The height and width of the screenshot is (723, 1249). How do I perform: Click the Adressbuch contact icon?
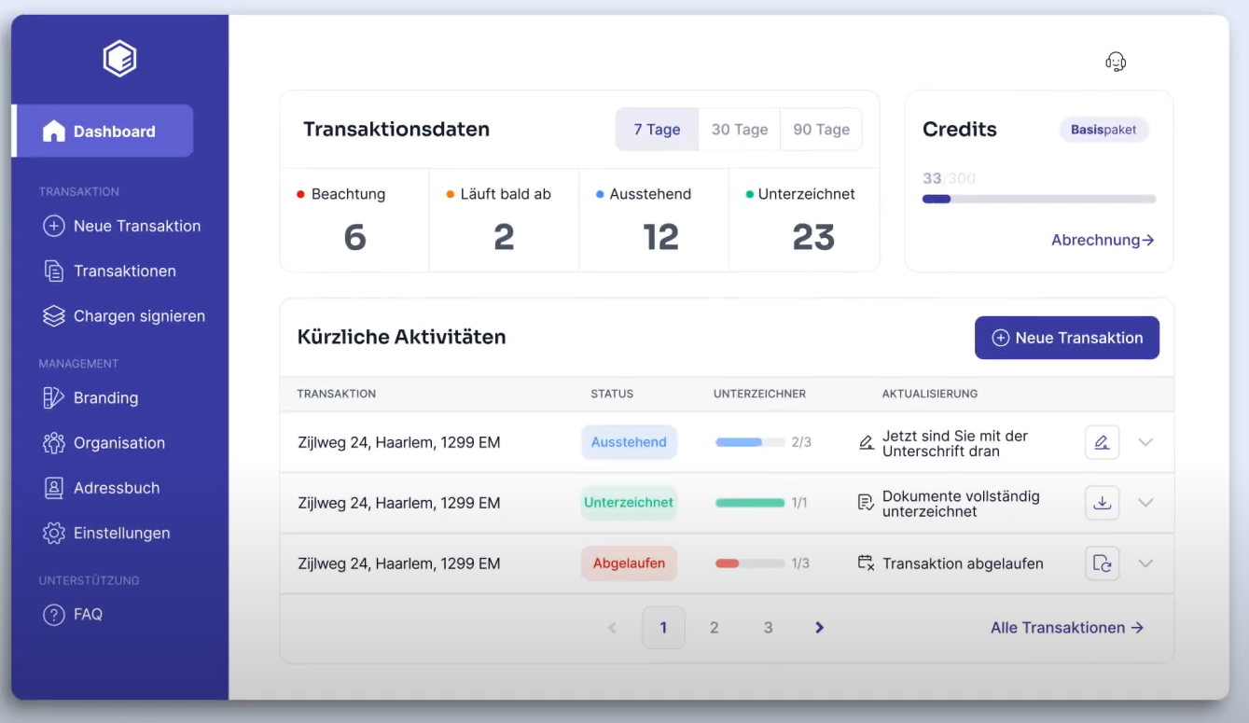54,488
